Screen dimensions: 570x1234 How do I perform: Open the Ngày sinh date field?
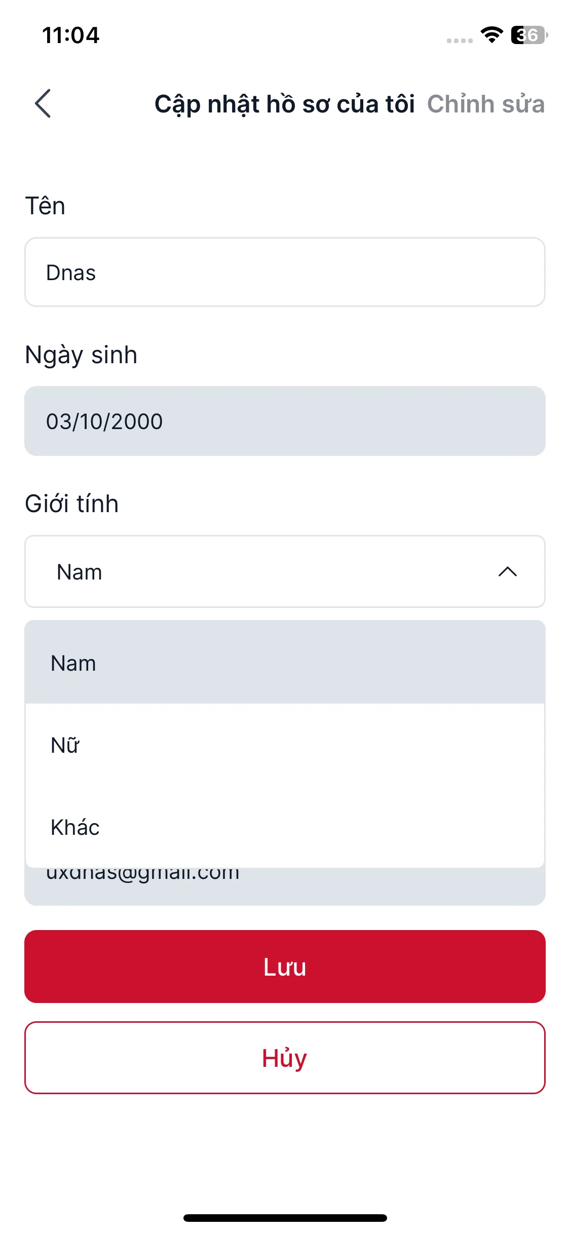[x=285, y=421]
